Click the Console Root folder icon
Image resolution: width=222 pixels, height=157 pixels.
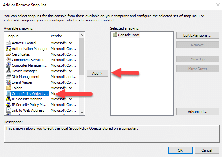pos(115,35)
